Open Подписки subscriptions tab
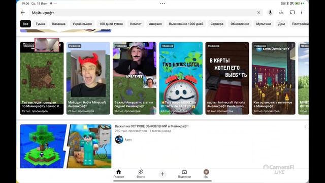The image size is (325, 183). 184,174
